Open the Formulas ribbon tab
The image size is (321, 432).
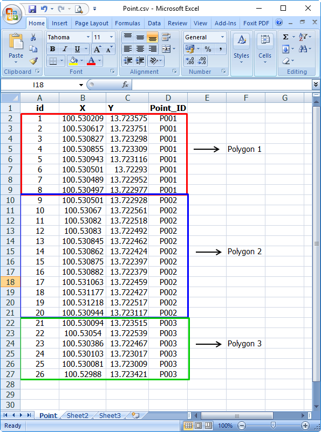click(127, 23)
